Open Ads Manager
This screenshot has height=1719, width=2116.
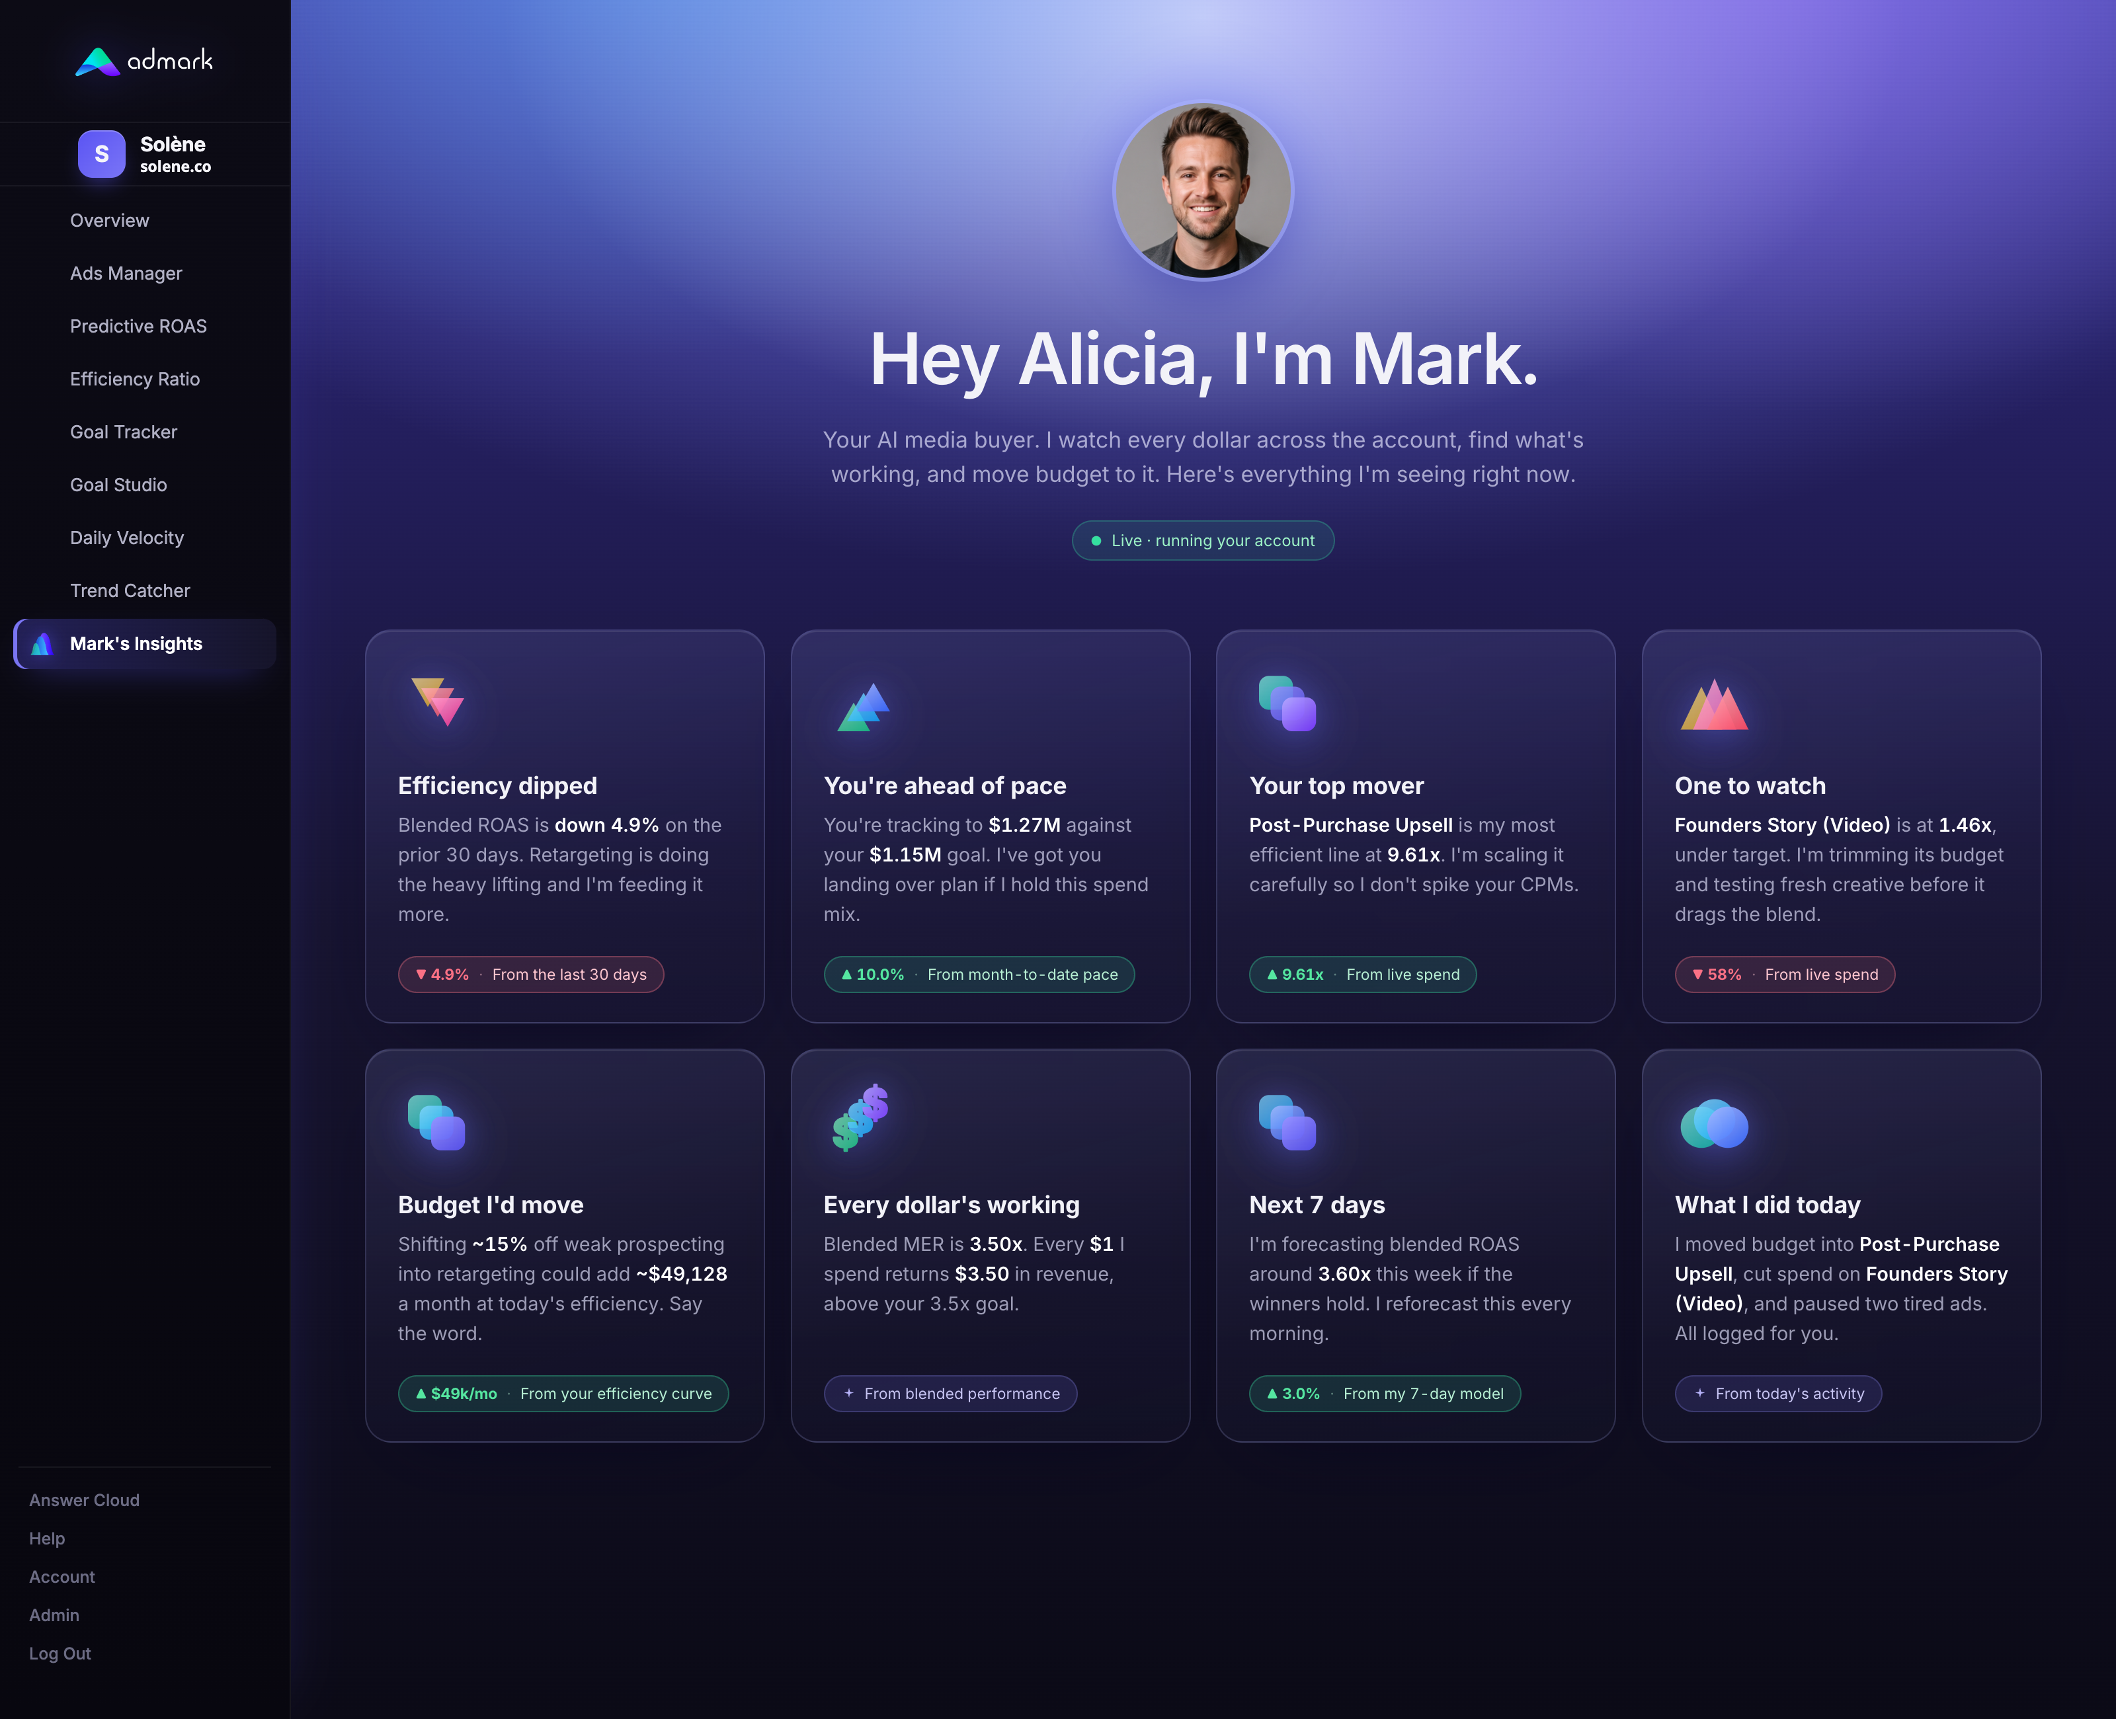point(126,273)
